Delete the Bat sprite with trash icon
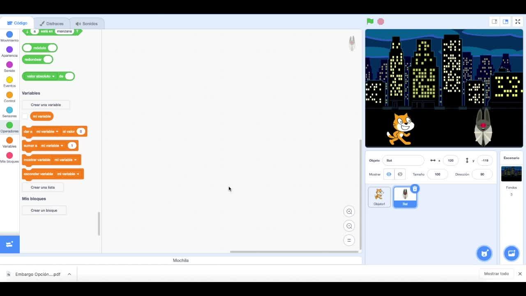The image size is (526, 296). tap(415, 189)
